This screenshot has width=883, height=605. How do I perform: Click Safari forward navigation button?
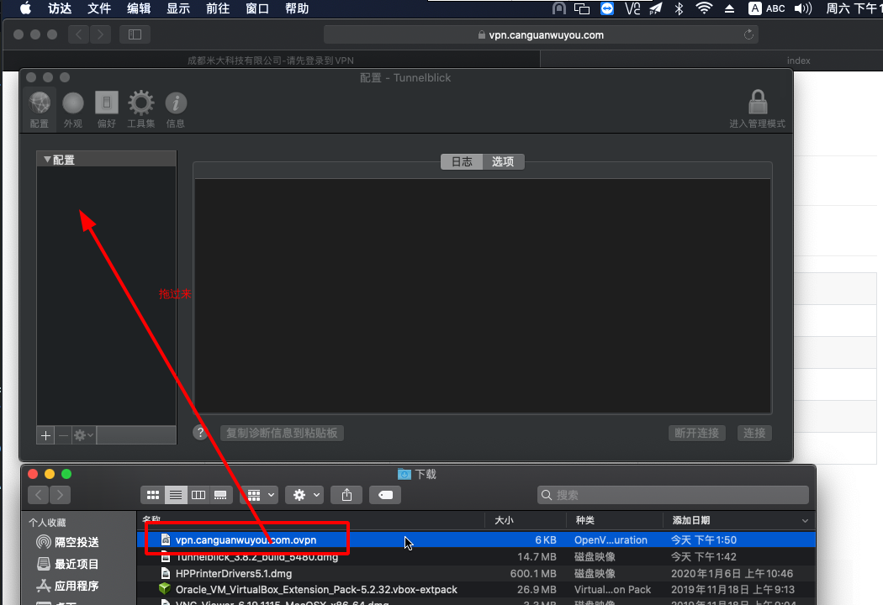pyautogui.click(x=100, y=34)
